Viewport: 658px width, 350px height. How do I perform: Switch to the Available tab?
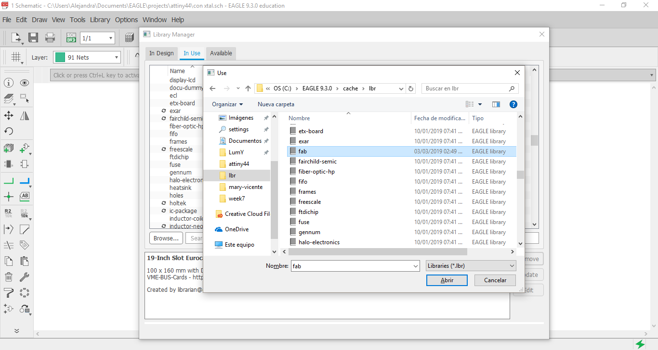click(x=221, y=53)
